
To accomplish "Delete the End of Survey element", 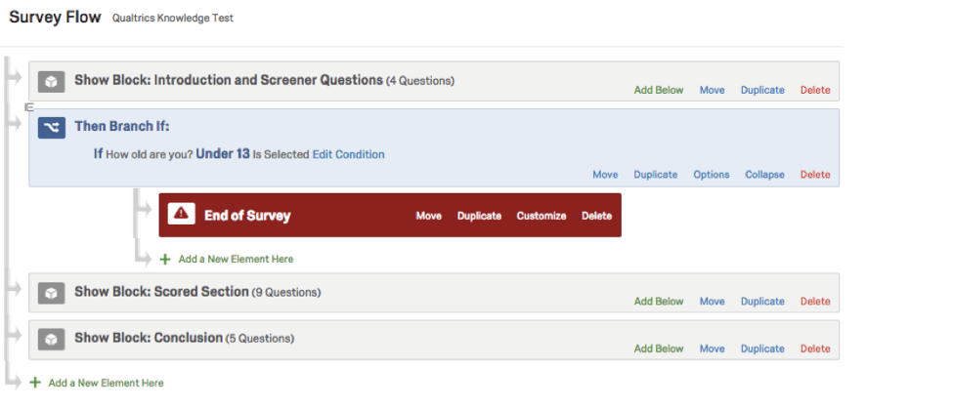I will pyautogui.click(x=596, y=216).
